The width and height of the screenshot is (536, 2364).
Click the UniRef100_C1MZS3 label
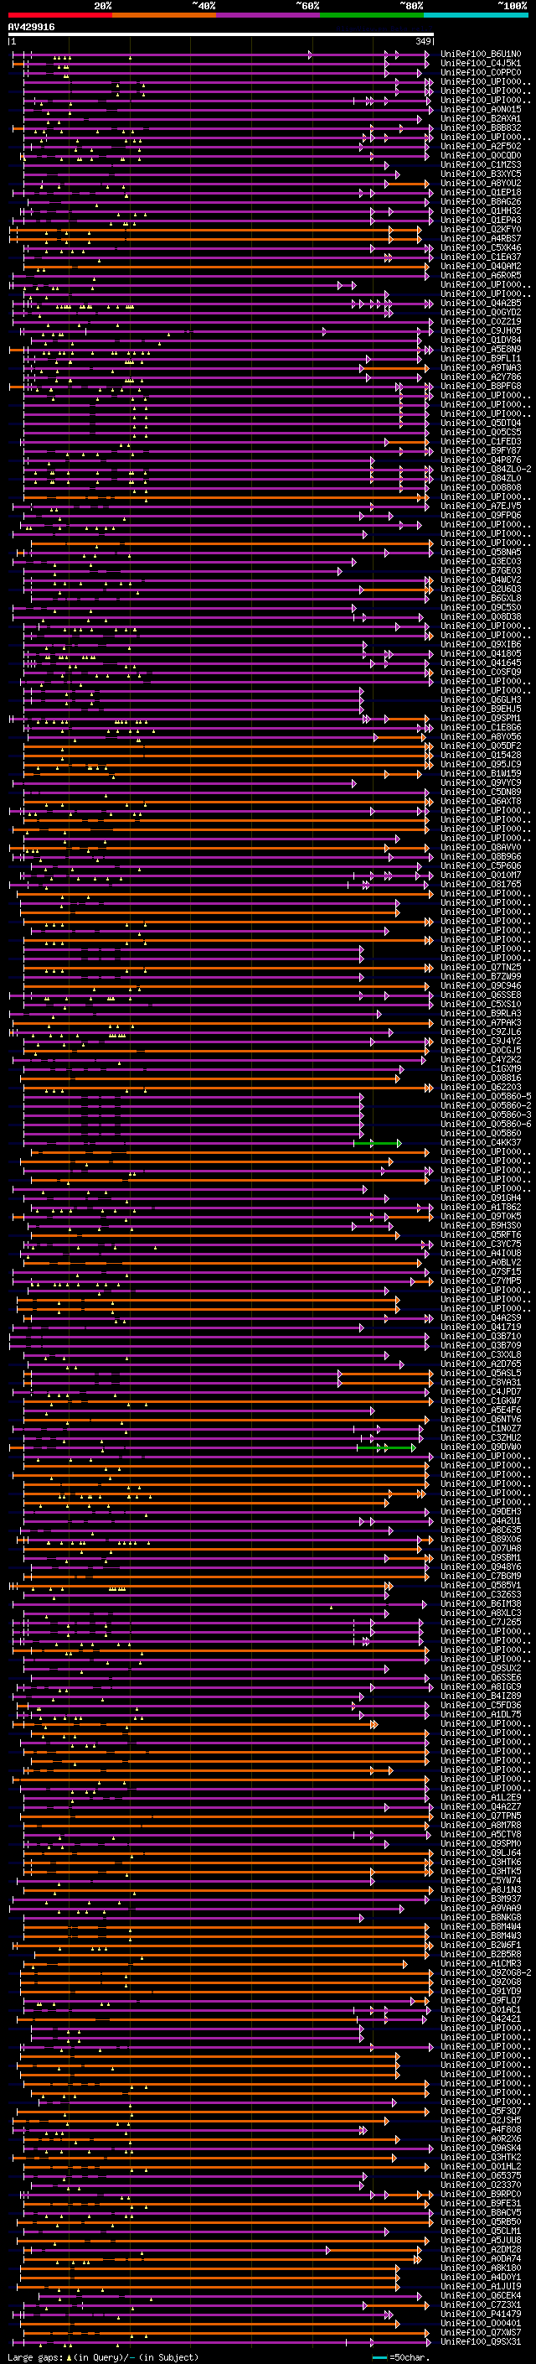point(481,164)
